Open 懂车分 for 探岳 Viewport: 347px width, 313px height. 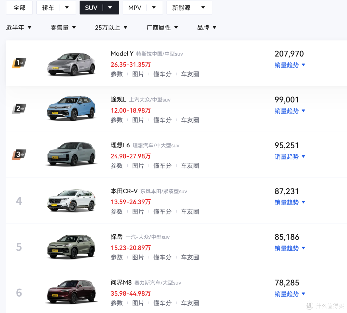(163, 257)
